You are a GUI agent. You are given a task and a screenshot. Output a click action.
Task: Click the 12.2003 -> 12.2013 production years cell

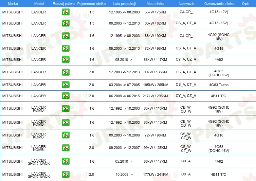[x=124, y=72]
